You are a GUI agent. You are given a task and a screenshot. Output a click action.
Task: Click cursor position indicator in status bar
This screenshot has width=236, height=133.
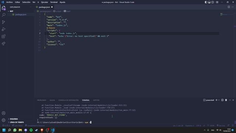coord(178,126)
